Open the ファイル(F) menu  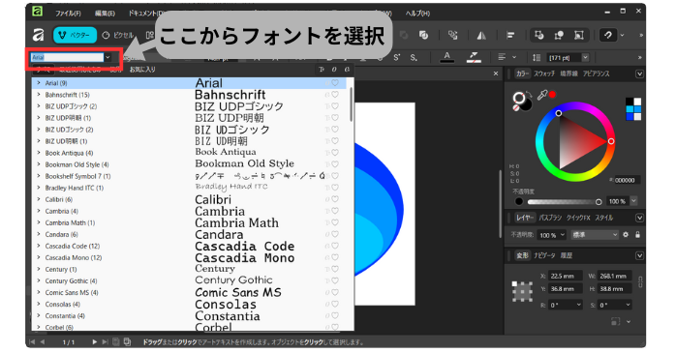(x=68, y=14)
